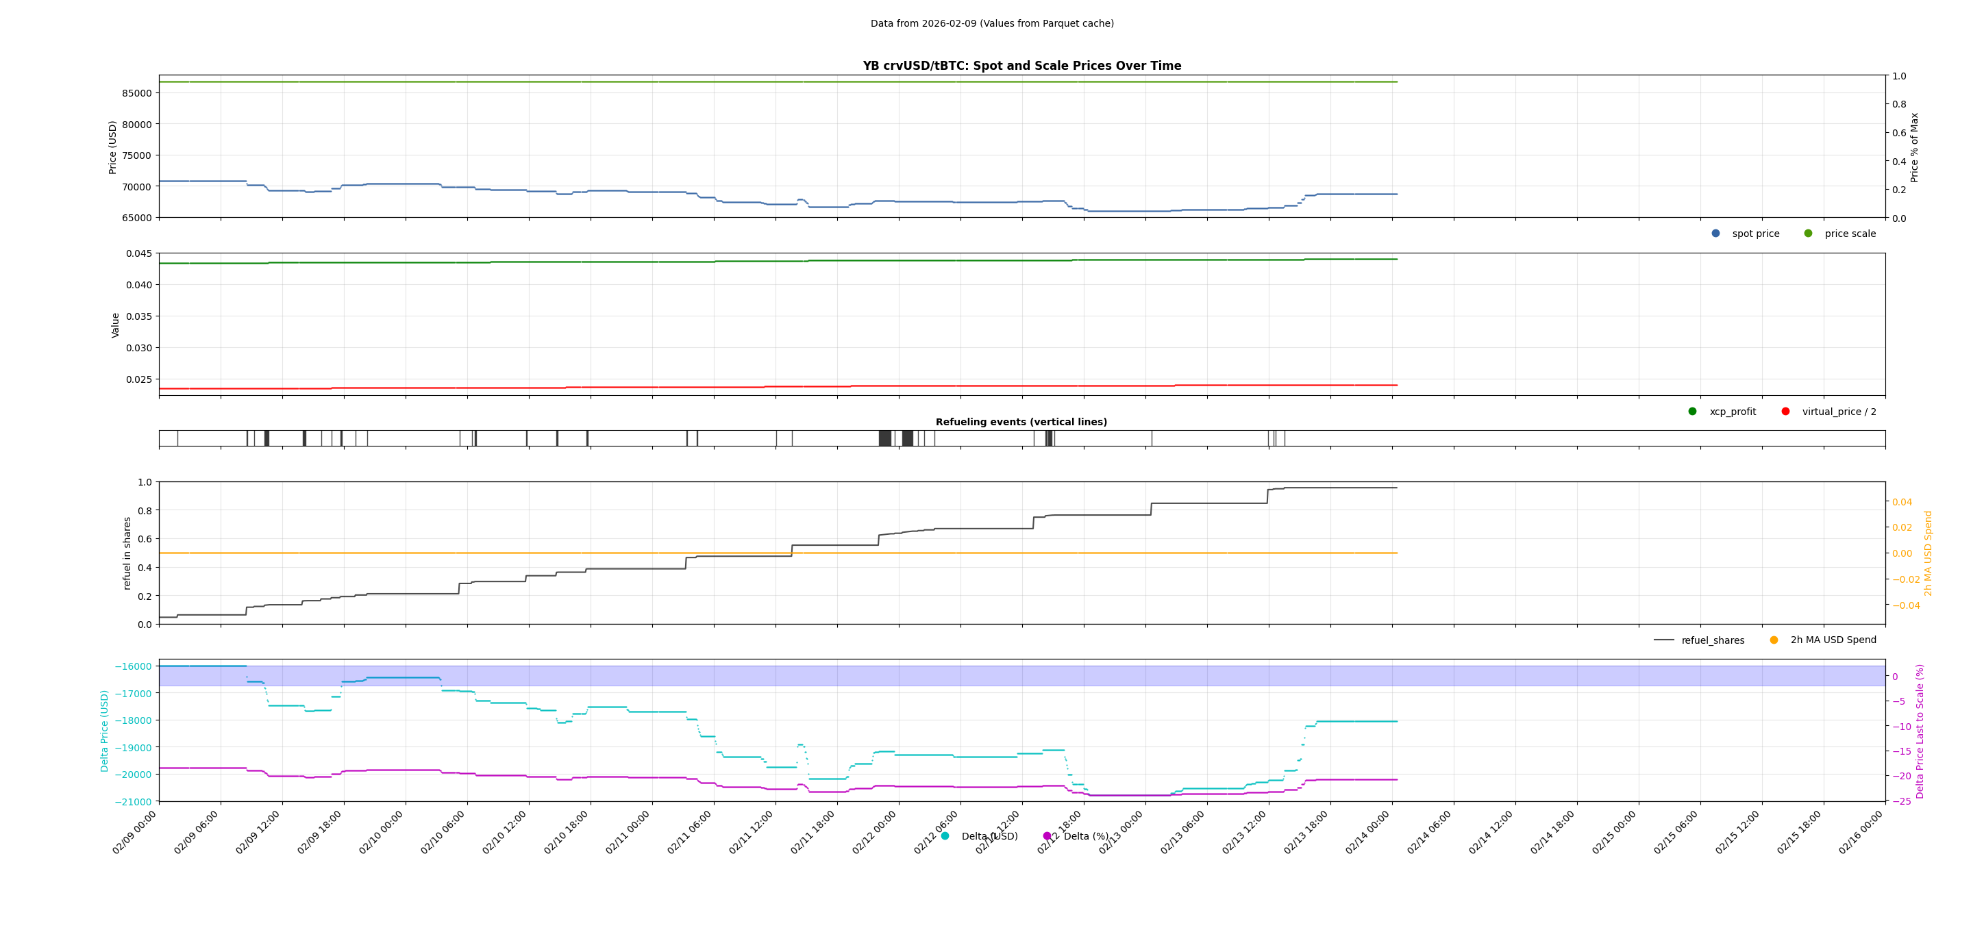This screenshot has width=1984, height=943.
Task: Click the Data from 2026-02-09 header text
Action: pos(992,24)
